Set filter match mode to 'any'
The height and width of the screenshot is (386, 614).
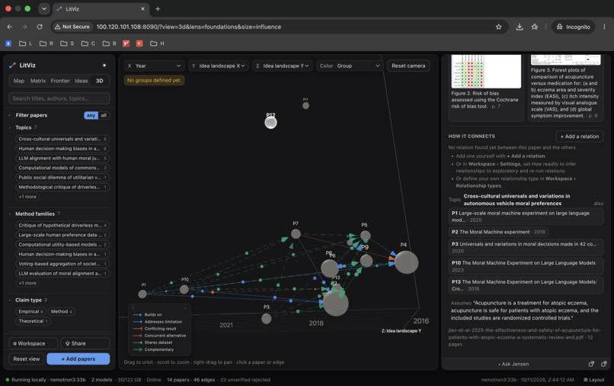pos(91,115)
